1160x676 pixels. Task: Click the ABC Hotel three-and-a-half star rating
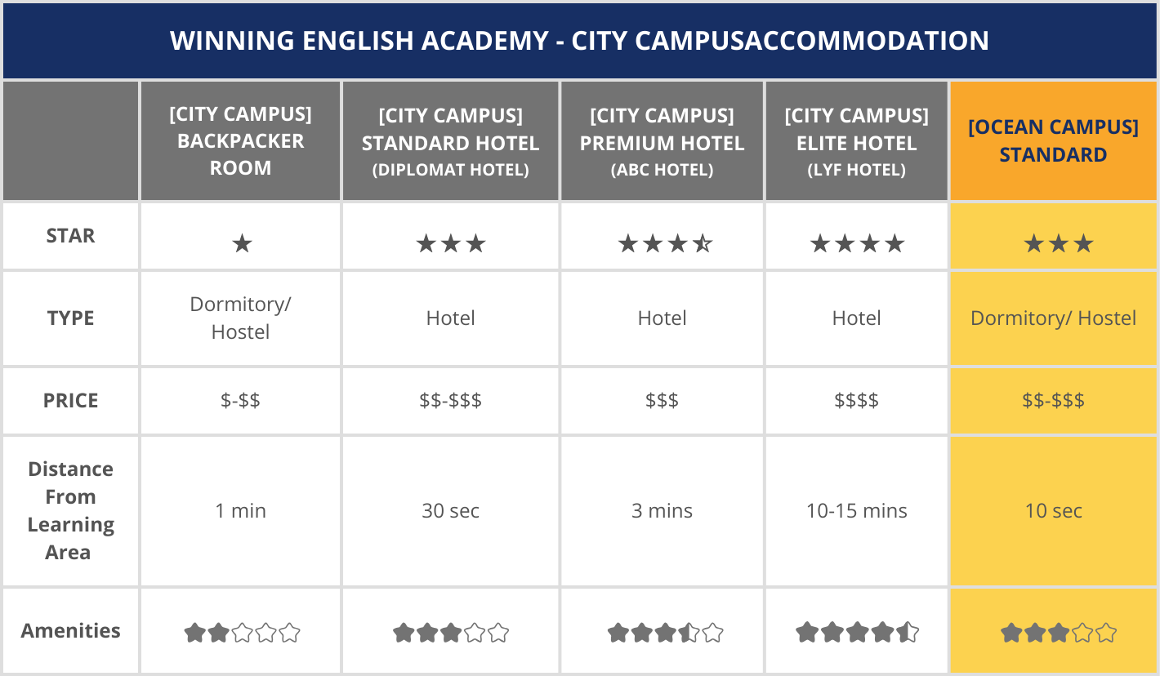click(664, 243)
